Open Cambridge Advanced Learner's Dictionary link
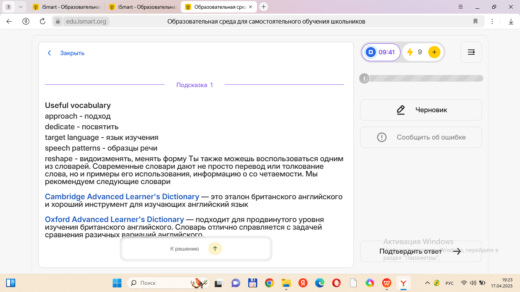Viewport: 520px width, 292px height. coord(122,197)
